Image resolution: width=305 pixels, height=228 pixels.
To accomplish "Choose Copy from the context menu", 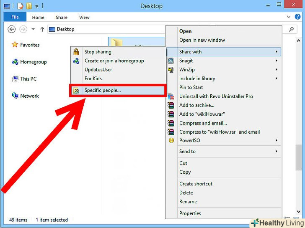I will (x=223, y=172).
